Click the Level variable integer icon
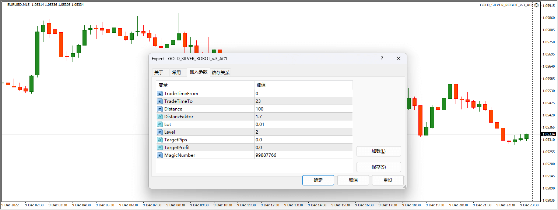 point(159,132)
